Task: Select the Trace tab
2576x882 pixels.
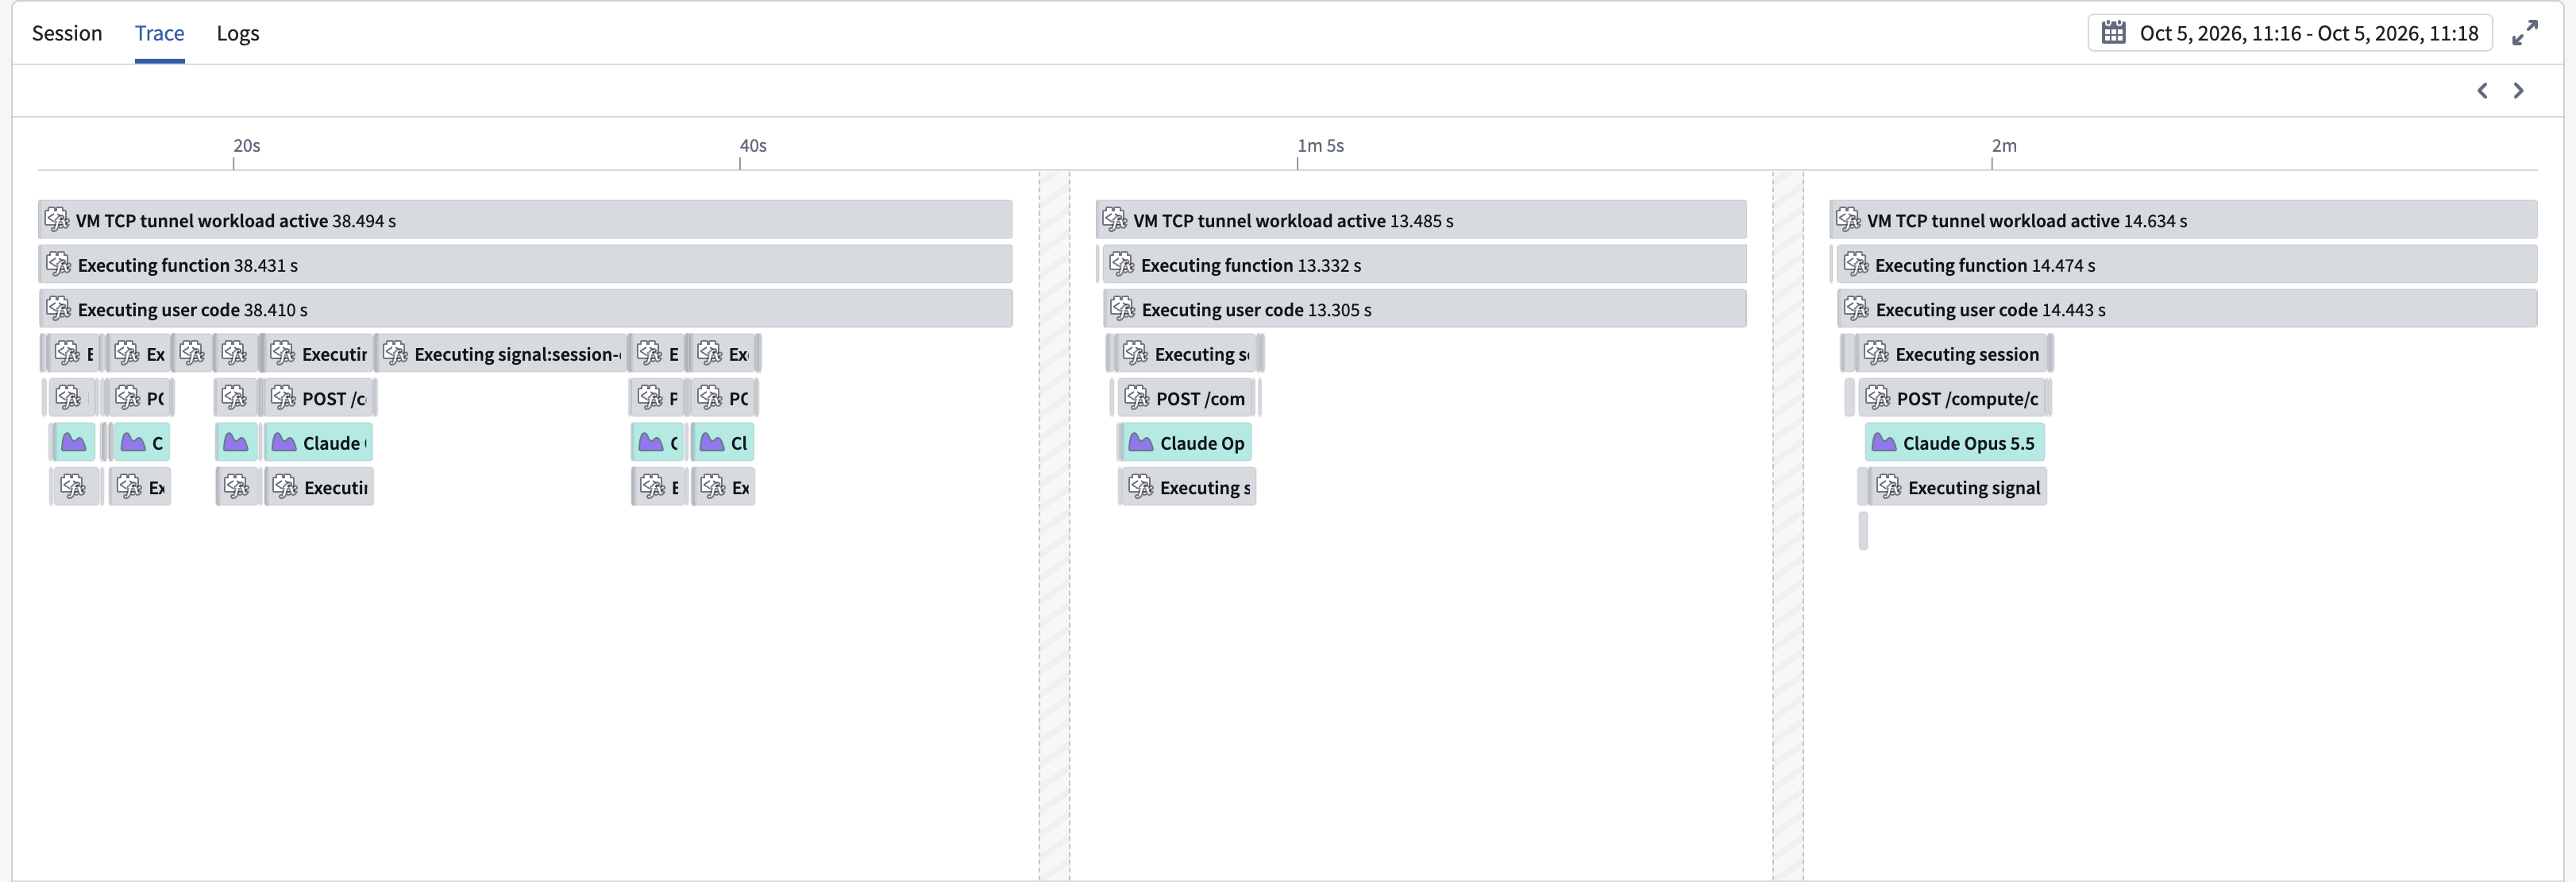Action: pyautogui.click(x=159, y=33)
